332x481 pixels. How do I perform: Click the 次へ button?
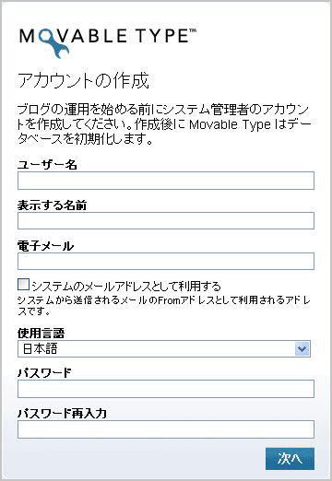point(290,459)
